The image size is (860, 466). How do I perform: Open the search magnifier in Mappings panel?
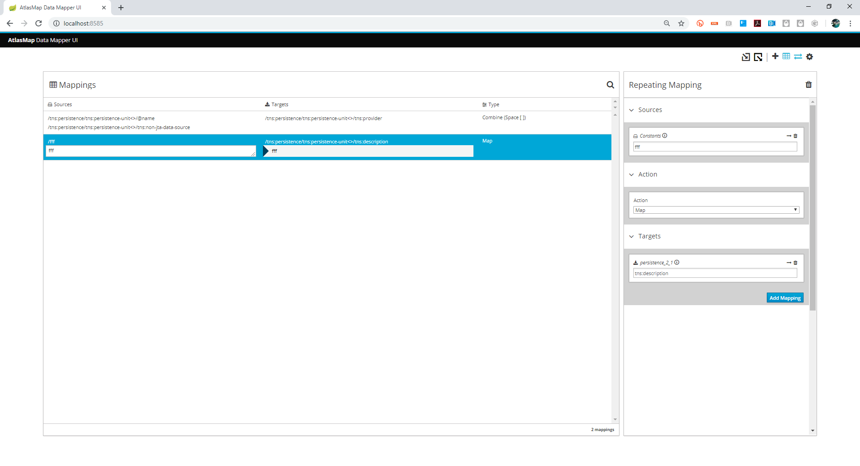[x=610, y=85]
